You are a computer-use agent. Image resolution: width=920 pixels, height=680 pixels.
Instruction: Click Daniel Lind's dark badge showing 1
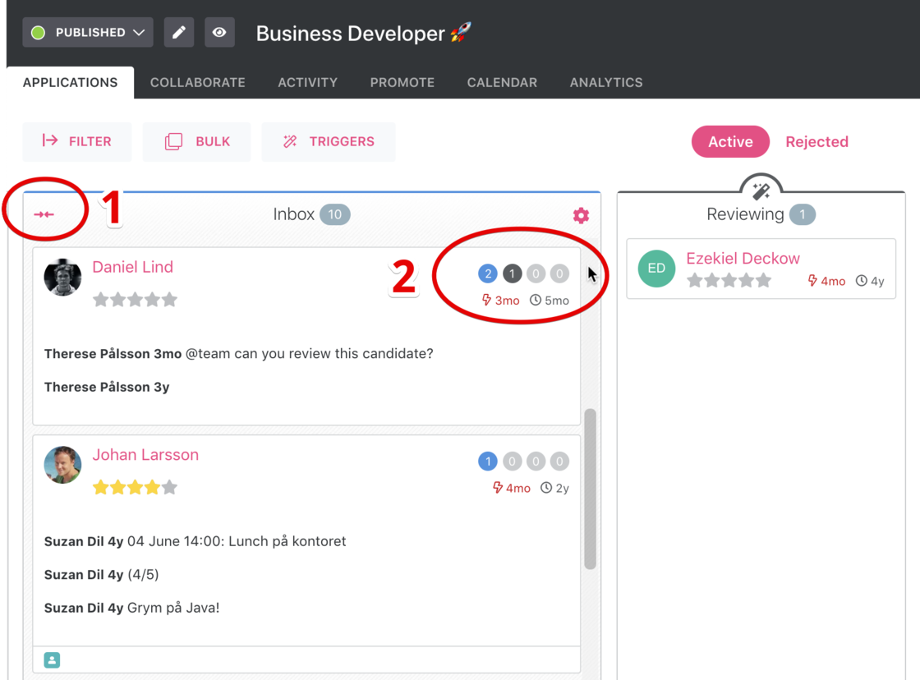tap(513, 273)
